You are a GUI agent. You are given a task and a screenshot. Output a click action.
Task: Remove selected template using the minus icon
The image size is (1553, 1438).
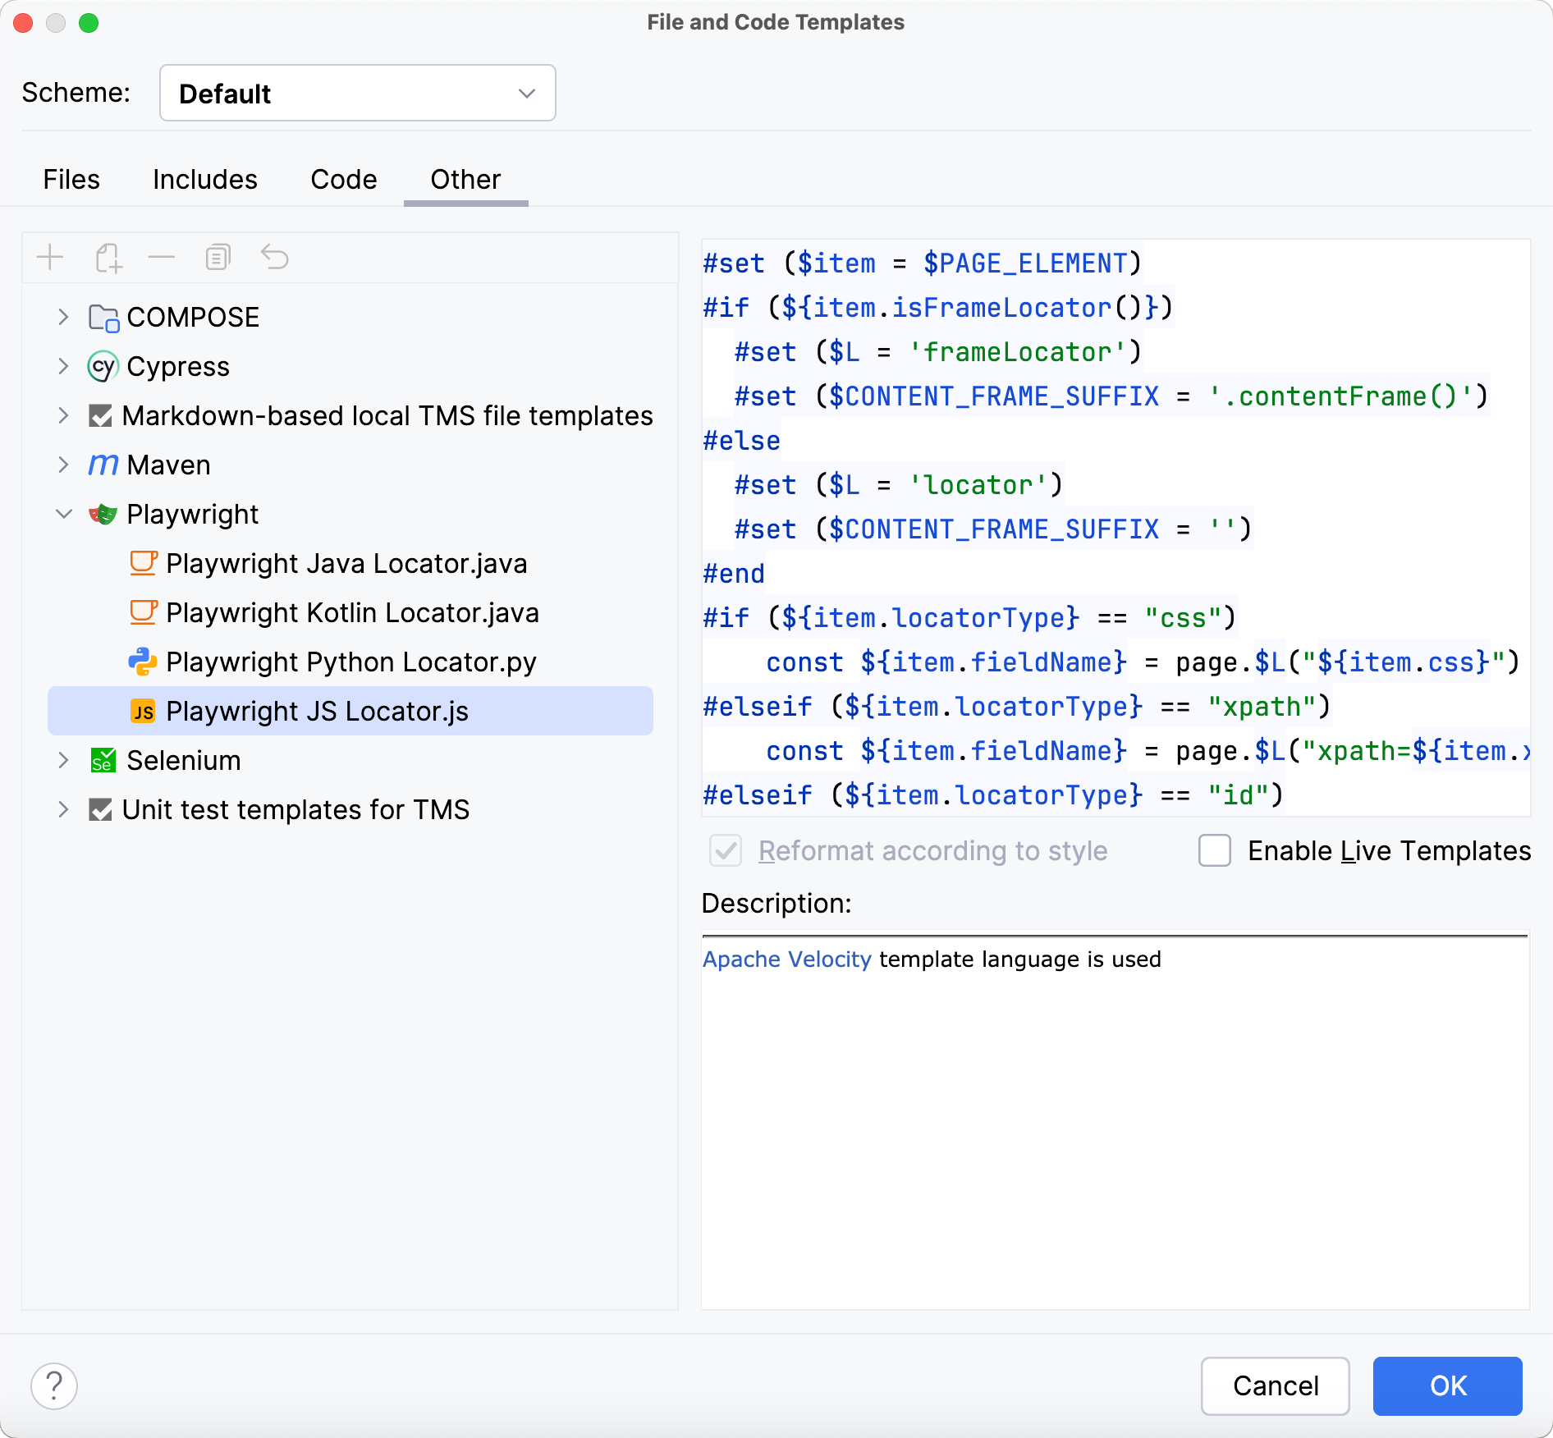click(161, 257)
